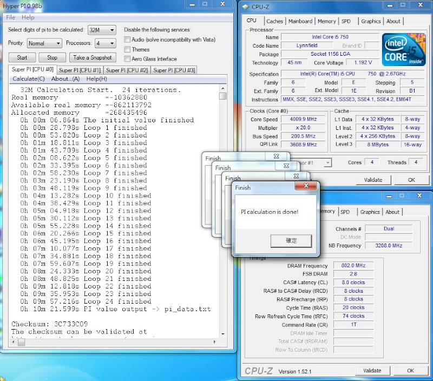Viewport: 433px width, 381px height.
Task: Open the Caches tab in upper CPU-Z
Action: (274, 21)
